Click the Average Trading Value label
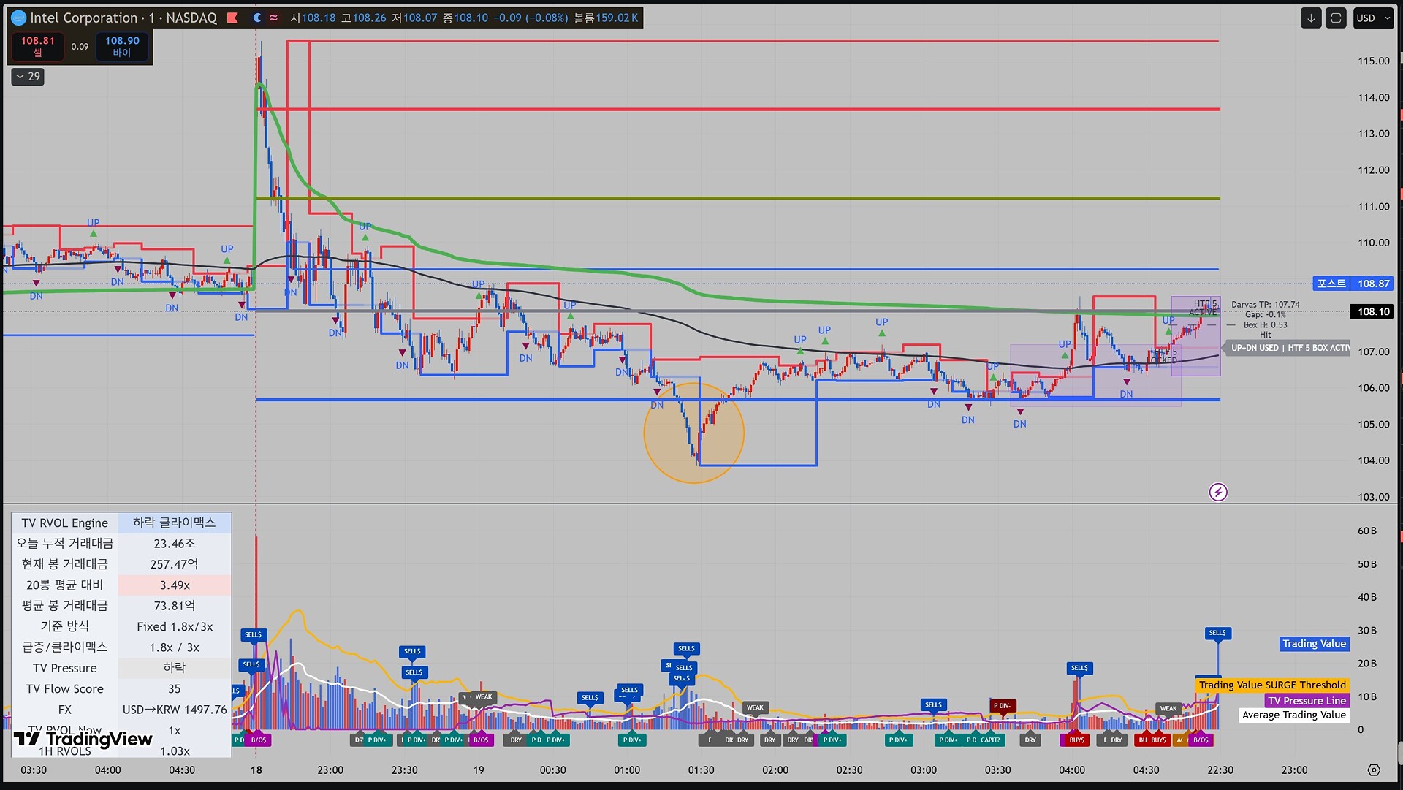The width and height of the screenshot is (1403, 790). point(1294,715)
